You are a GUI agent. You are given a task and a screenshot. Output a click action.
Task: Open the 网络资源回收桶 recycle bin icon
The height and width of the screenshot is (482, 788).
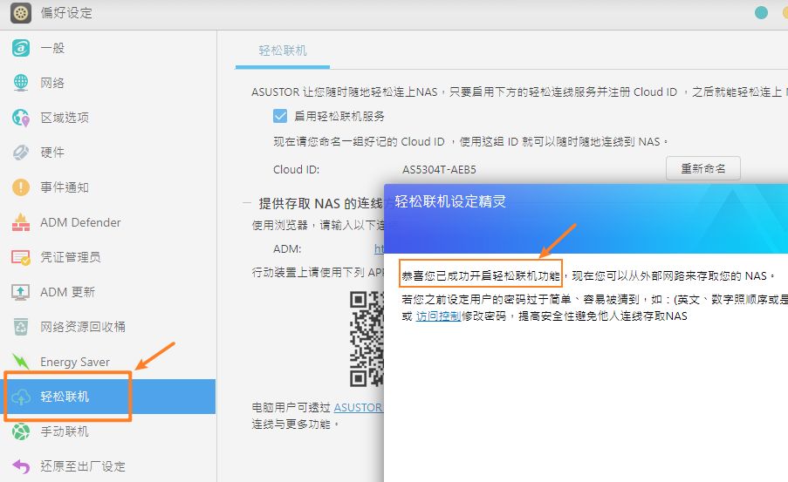(21, 327)
